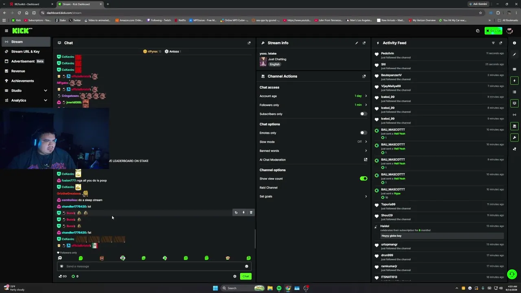Click the green Kick help bubble
Viewport: 521px width, 293px height.
point(512,274)
